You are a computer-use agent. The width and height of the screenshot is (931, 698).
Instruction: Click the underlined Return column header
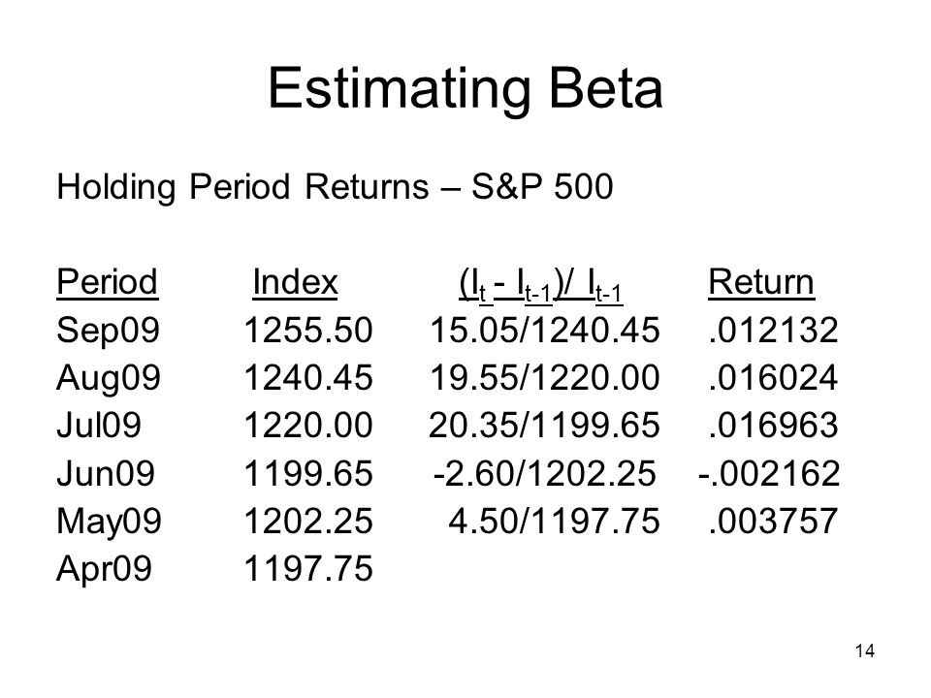(761, 282)
